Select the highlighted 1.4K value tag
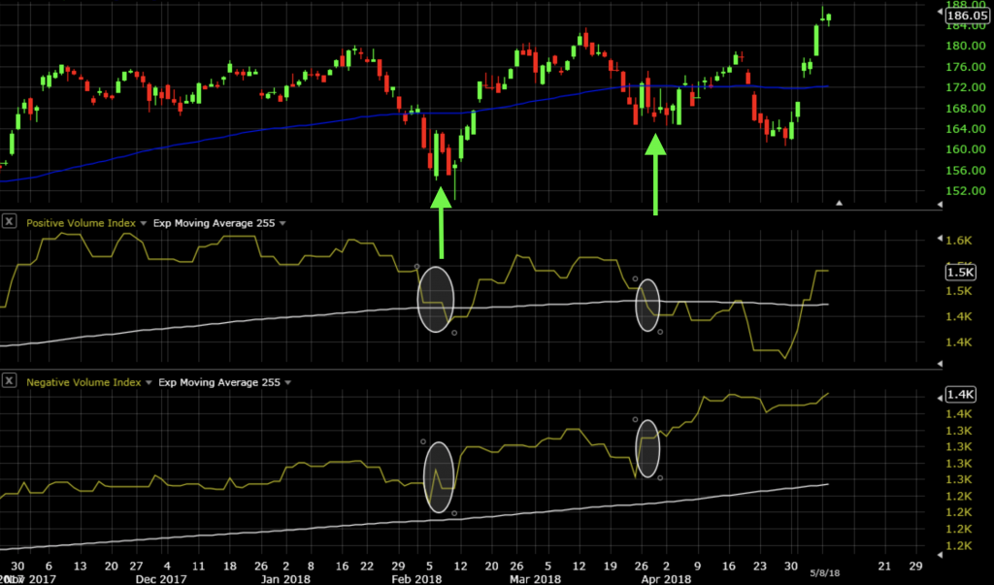The image size is (994, 585). [x=959, y=394]
